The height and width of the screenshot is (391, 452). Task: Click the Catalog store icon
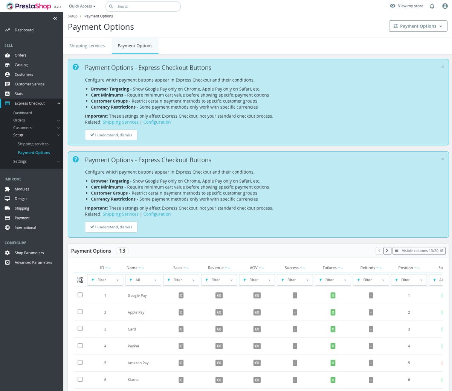[7, 65]
